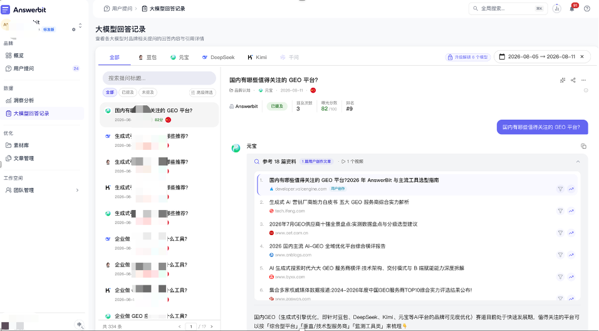
Task: Click trend icon on developer.volcengine.com reference
Action: (571, 189)
